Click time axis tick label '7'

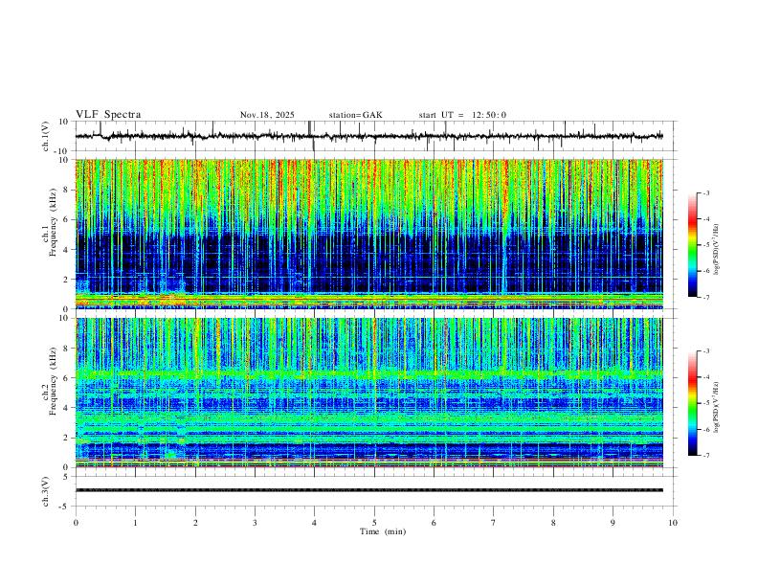(494, 523)
